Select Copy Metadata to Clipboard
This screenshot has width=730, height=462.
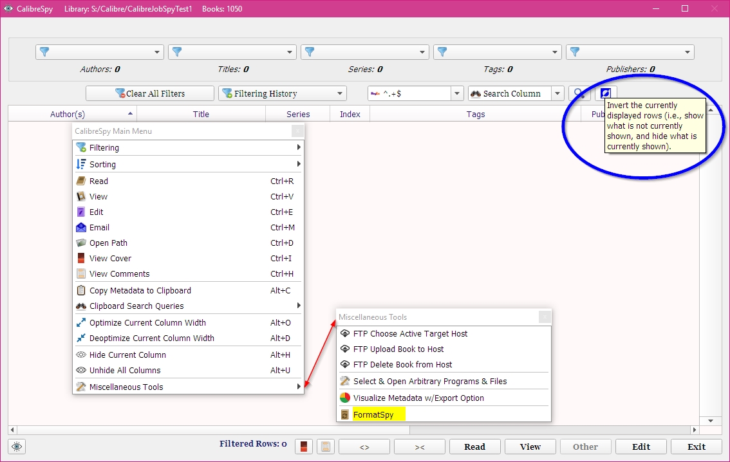(x=188, y=290)
